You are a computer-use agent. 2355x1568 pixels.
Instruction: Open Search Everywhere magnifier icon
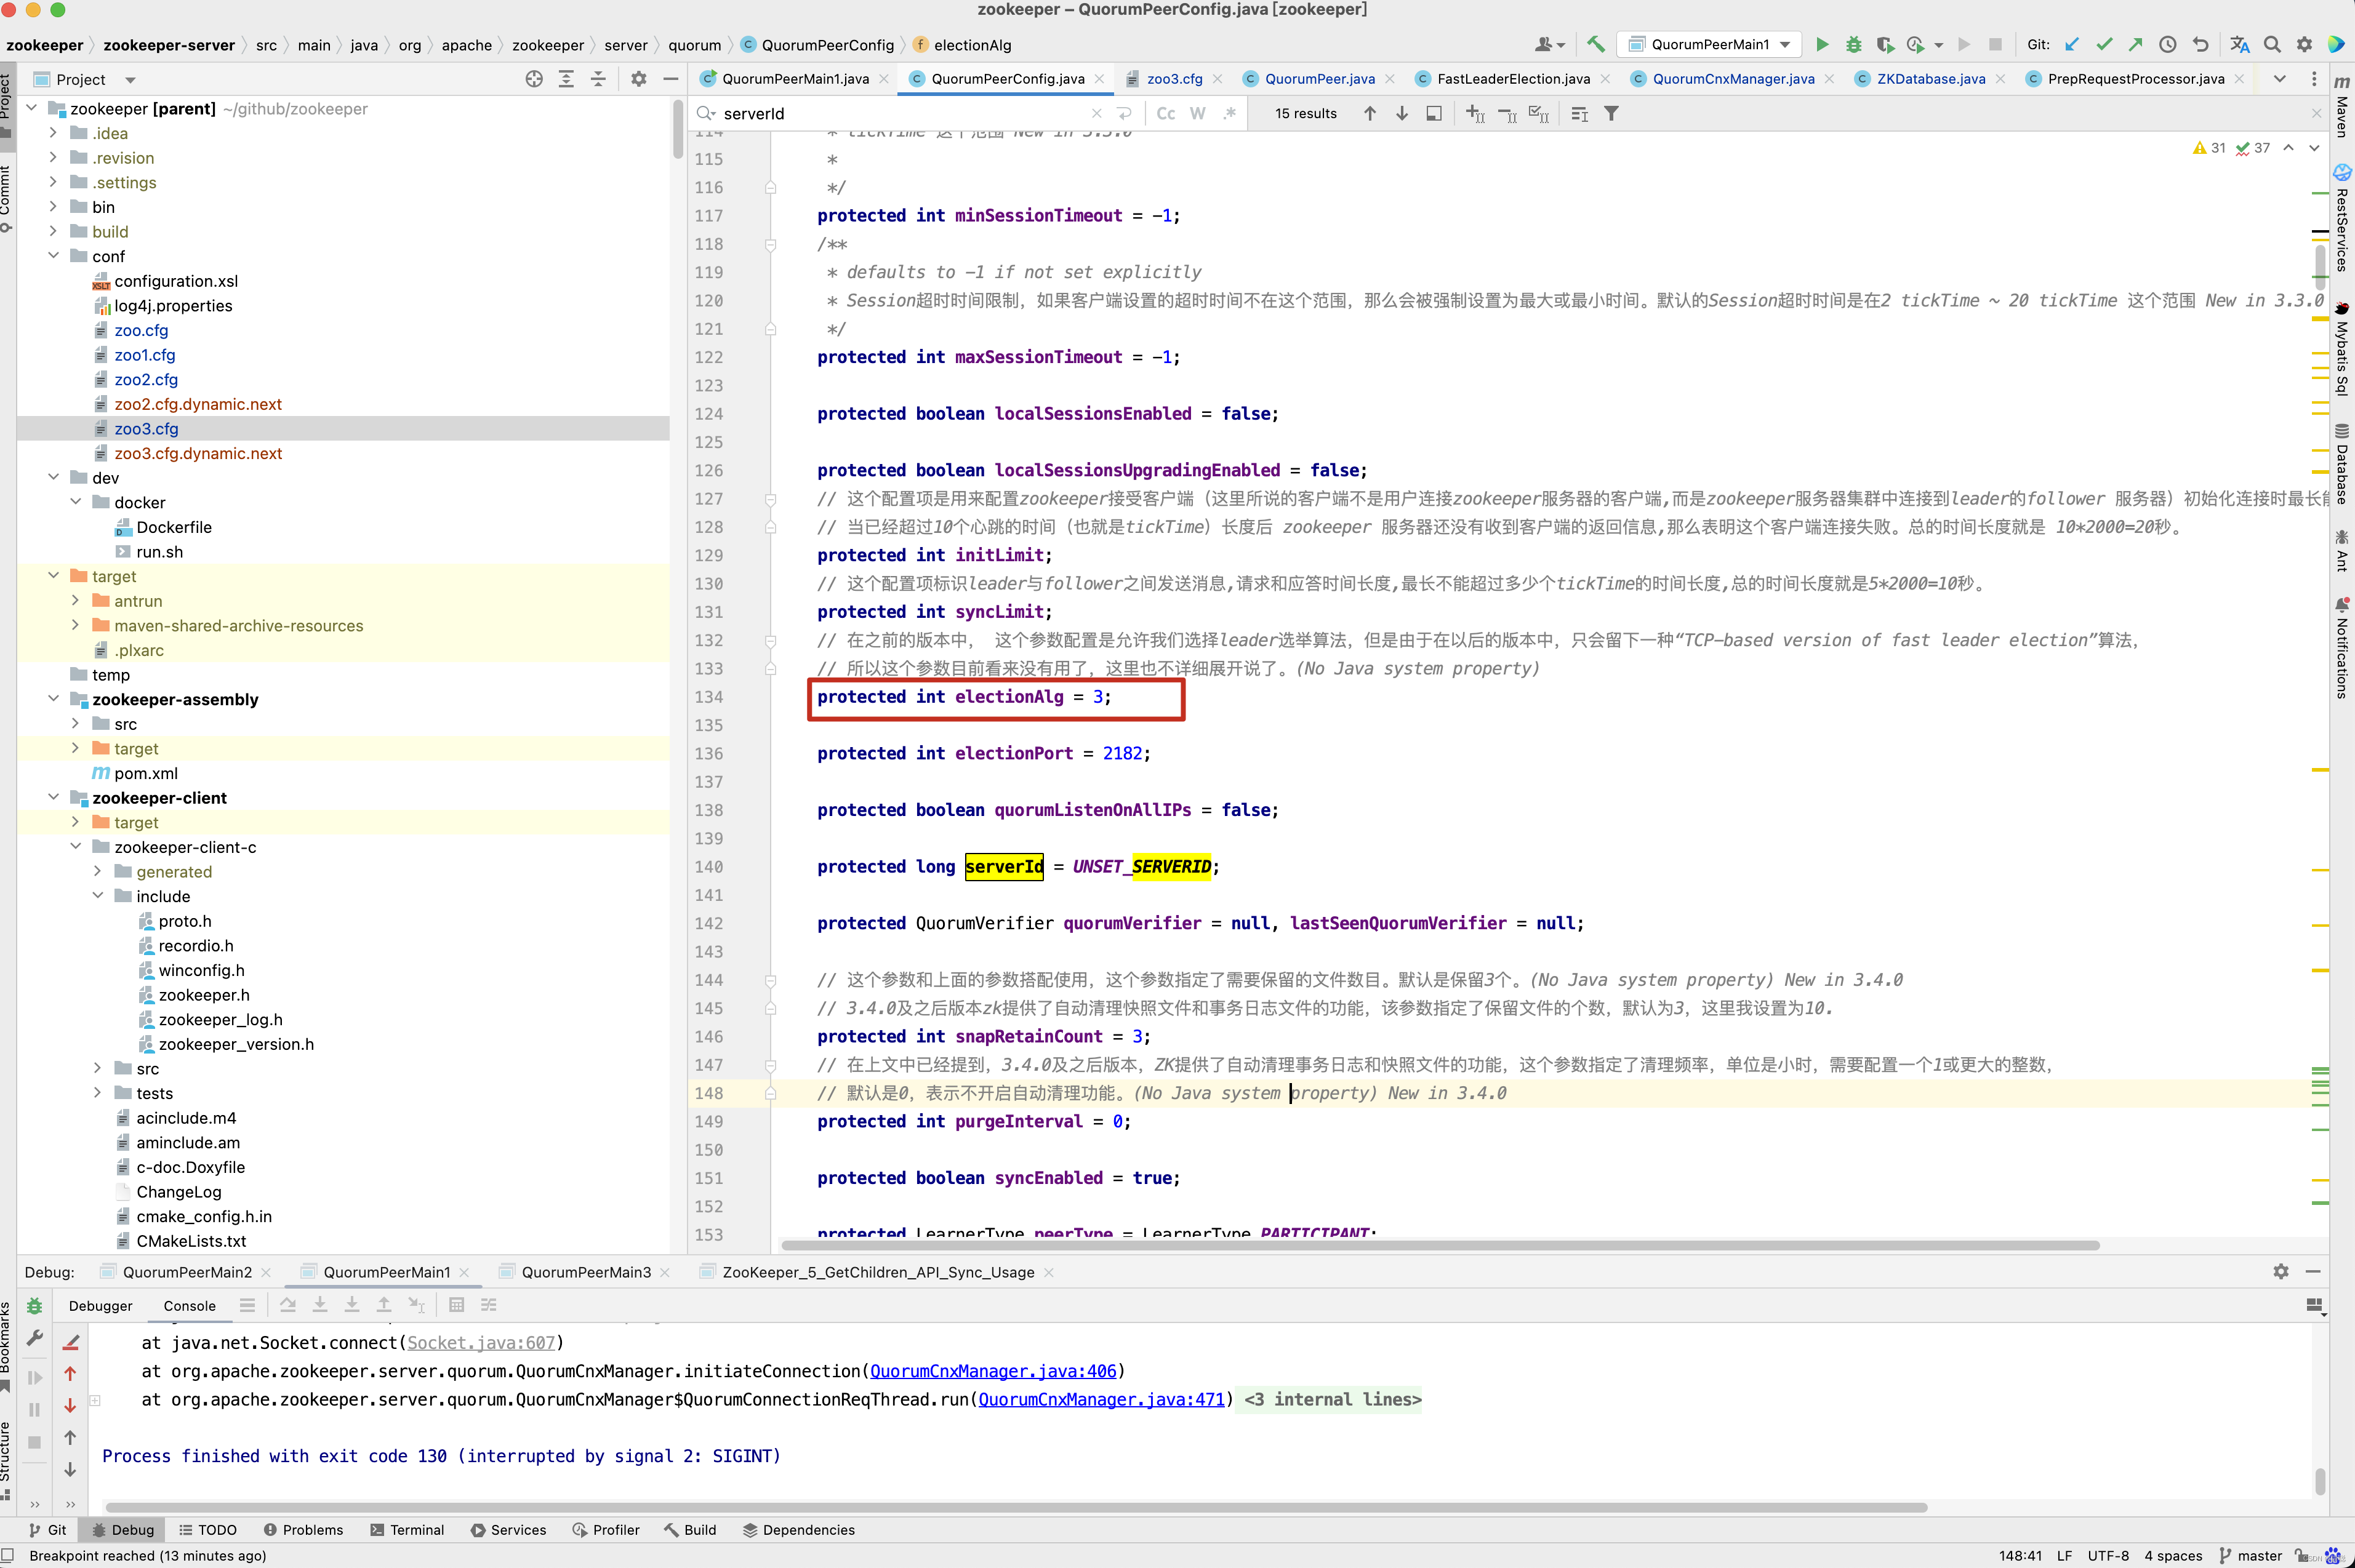[2272, 44]
